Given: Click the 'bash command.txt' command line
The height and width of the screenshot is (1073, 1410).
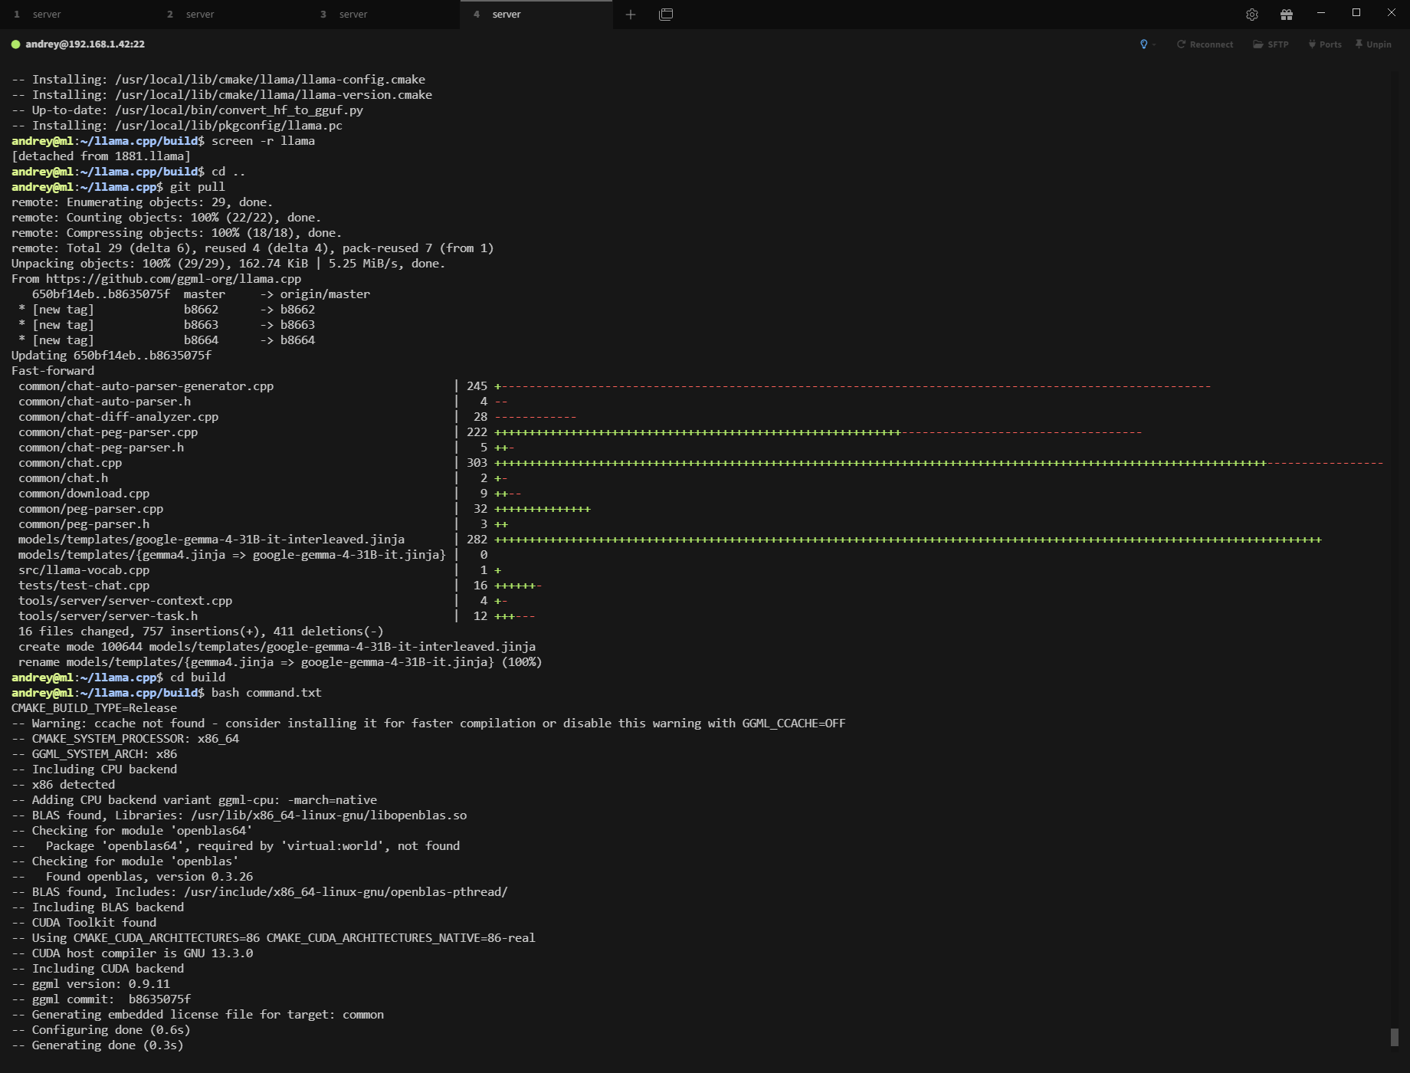Looking at the screenshot, I should pyautogui.click(x=266, y=693).
